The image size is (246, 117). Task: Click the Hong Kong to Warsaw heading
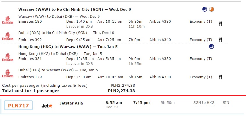tap(68, 47)
